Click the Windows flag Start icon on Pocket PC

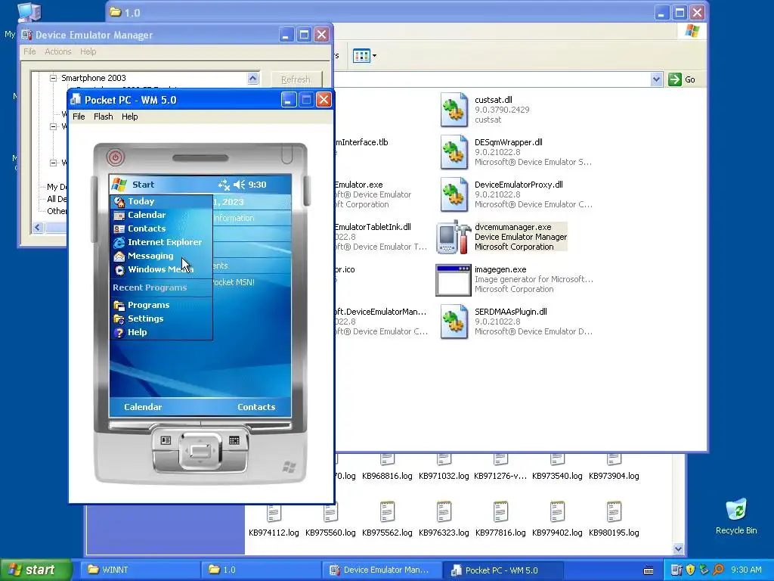[x=119, y=185]
